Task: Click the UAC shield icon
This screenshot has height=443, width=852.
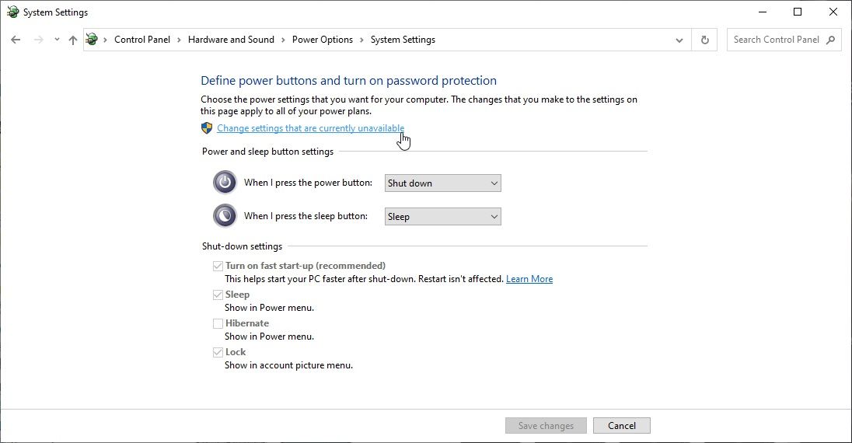Action: 207,128
